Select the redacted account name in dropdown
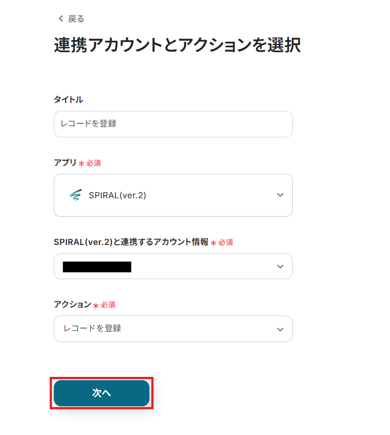Viewport: 390px width, 435px height. pyautogui.click(x=97, y=267)
